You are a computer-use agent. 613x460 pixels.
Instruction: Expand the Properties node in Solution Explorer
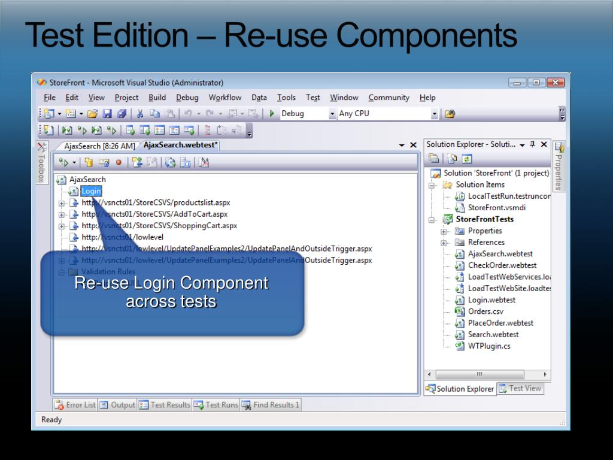coord(444,231)
